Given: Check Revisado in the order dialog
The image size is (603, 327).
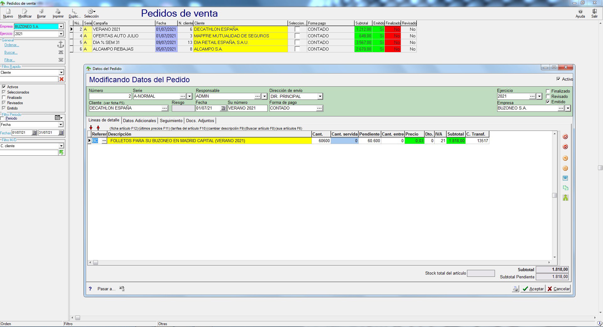Looking at the screenshot, I should click(x=548, y=97).
